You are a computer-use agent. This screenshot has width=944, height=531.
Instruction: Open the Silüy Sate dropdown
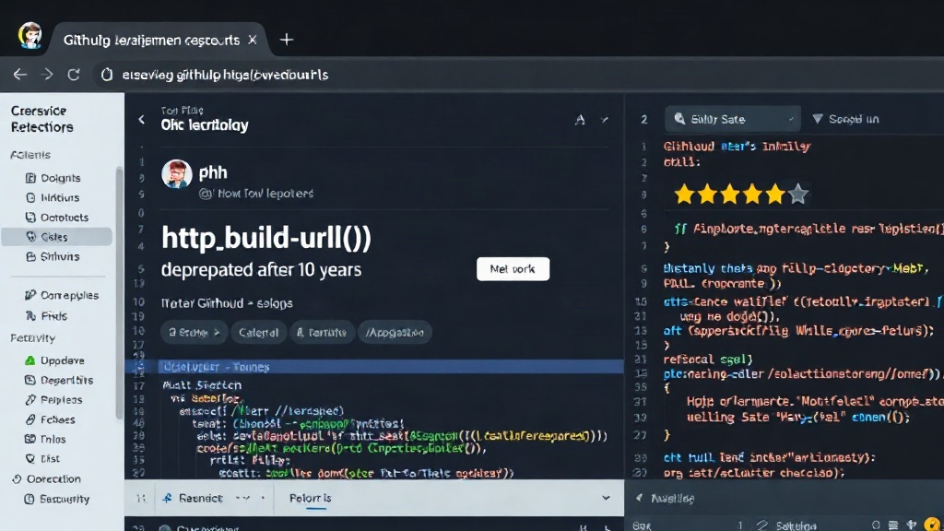point(733,119)
